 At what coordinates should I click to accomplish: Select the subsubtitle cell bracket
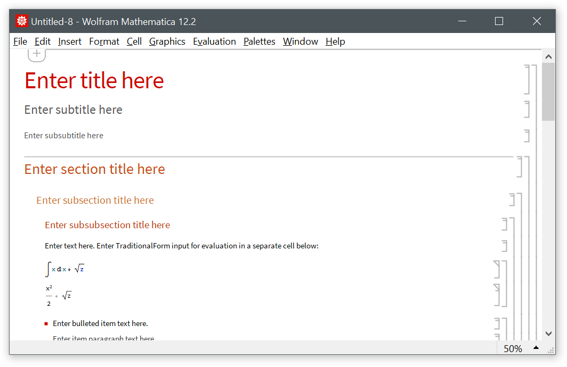point(527,136)
